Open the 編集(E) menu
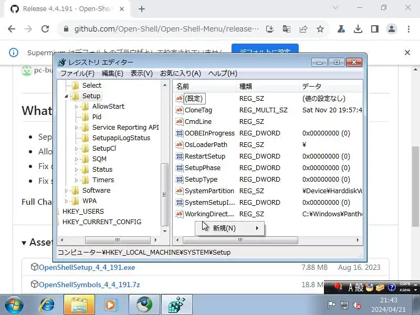 (112, 73)
